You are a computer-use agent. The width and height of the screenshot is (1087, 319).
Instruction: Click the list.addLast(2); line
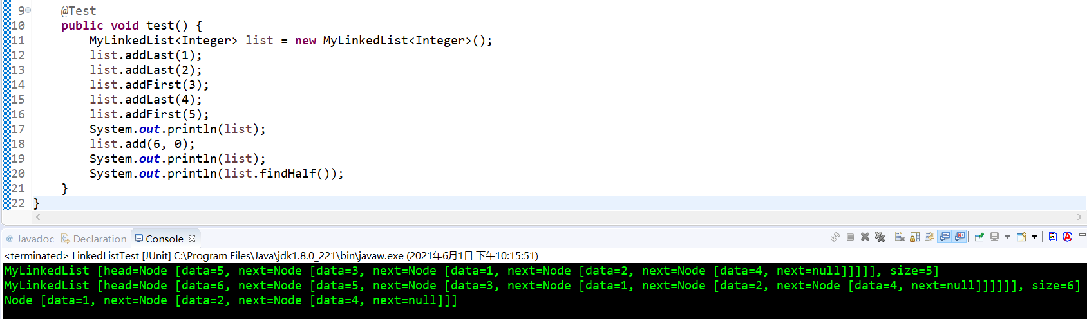pyautogui.click(x=146, y=70)
